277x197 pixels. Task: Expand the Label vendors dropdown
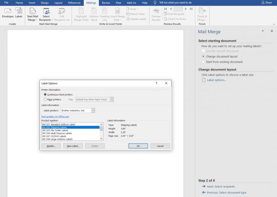[x=93, y=110]
